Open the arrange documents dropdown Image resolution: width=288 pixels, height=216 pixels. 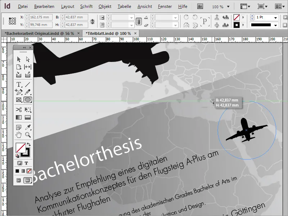tap(279, 6)
